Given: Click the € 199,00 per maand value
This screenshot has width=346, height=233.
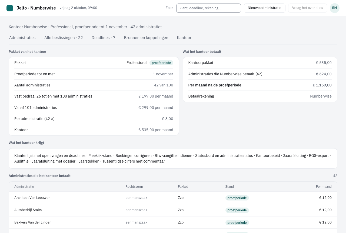Looking at the screenshot, I should (x=156, y=96).
